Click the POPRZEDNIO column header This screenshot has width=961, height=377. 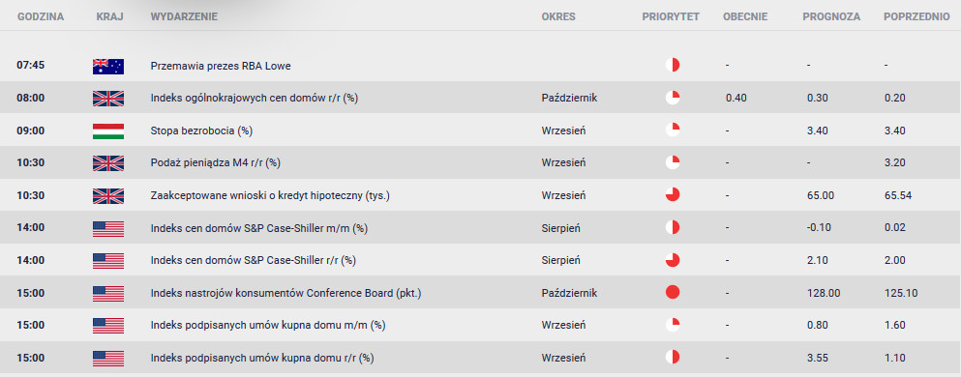tap(916, 17)
